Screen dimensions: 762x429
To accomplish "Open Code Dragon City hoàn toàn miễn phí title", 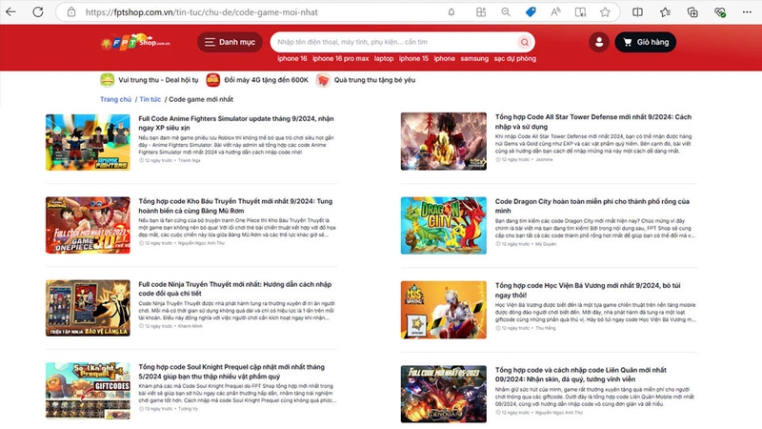I will pos(592,206).
